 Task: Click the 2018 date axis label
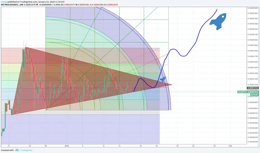click(x=67, y=146)
